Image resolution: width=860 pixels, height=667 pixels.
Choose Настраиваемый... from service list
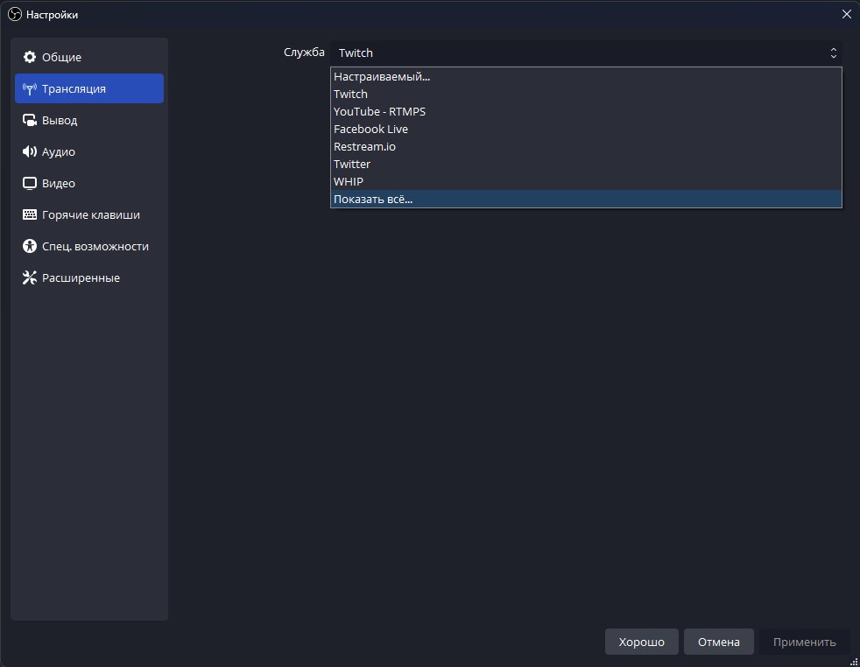[586, 77]
